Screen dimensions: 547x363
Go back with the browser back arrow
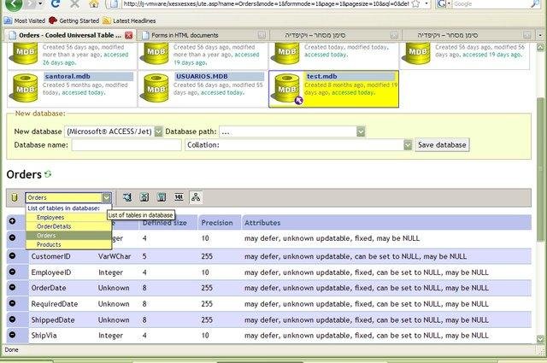pyautogui.click(x=13, y=4)
